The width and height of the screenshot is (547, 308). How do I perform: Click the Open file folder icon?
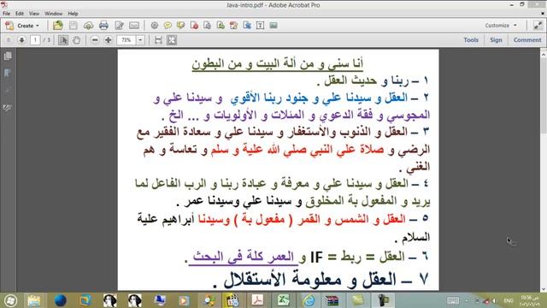58,25
